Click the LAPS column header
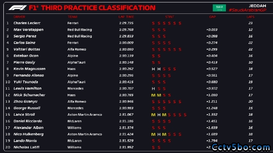Image resolution: width=273 pixels, height=153 pixels. click(x=251, y=17)
